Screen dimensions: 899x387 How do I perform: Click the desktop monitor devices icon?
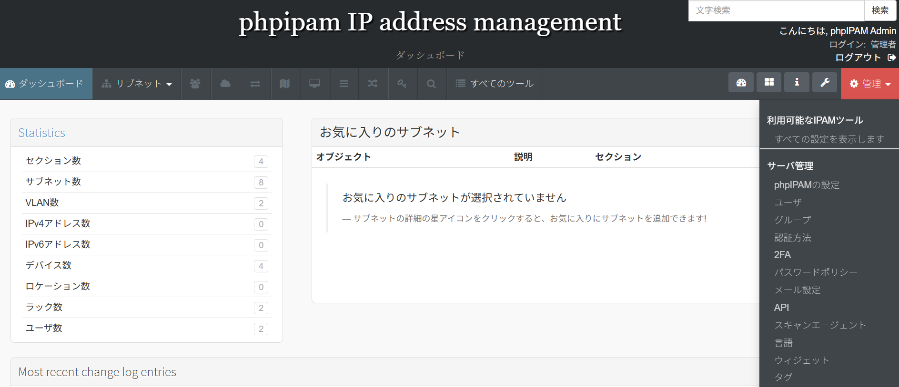(314, 84)
